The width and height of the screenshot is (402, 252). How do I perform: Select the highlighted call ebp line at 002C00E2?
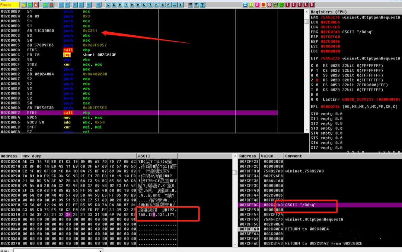[x=139, y=113]
